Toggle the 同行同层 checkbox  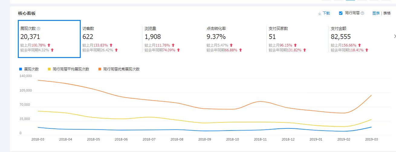341,13
